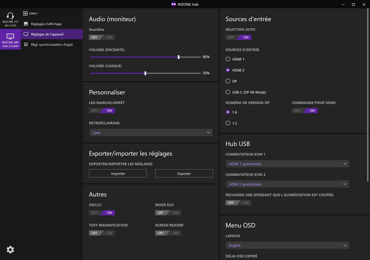
Task: Click the INZONE Hub logo in title bar
Action: (174, 4)
